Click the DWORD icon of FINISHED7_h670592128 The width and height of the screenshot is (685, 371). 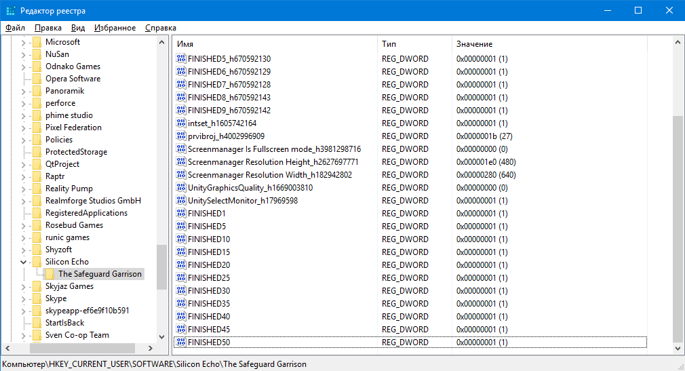point(181,84)
